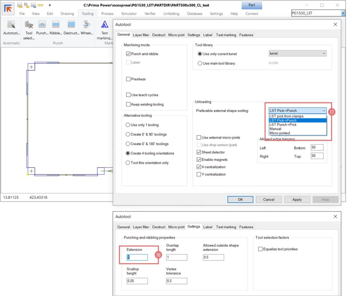The width and height of the screenshot is (350, 296).
Task: Uncheck the Punch and nibble checkbox
Action: pyautogui.click(x=129, y=54)
